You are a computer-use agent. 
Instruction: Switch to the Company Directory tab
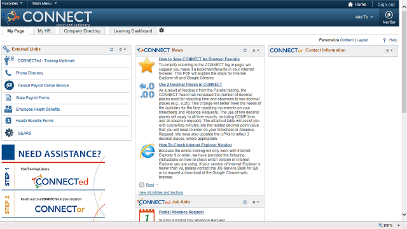tap(82, 31)
